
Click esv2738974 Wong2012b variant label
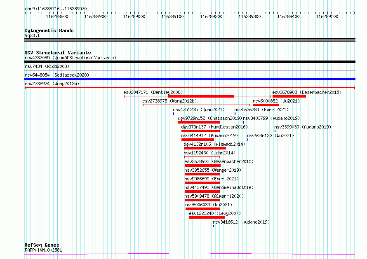click(52, 84)
